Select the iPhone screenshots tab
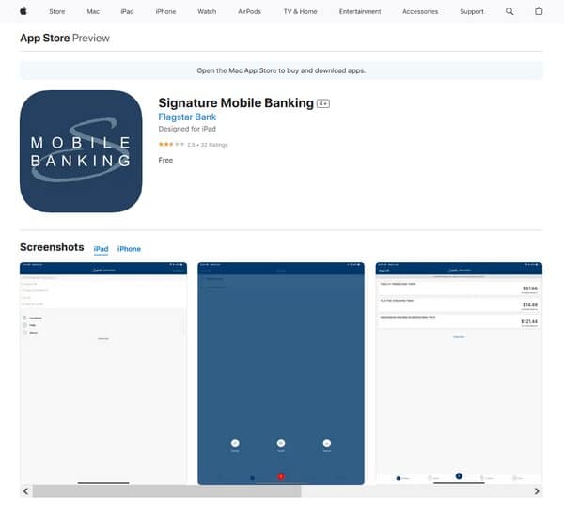 (129, 249)
